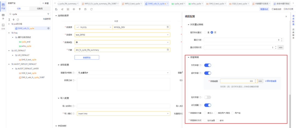Enable the 延时告警 toggle switch

tap(207, 97)
